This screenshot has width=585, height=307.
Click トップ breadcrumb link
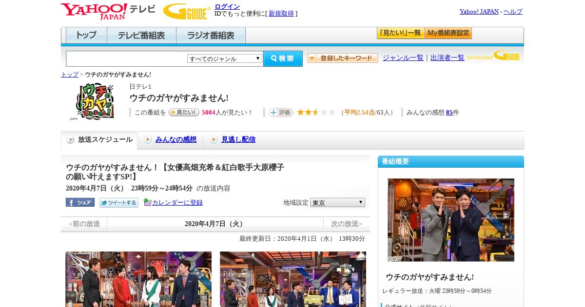(x=69, y=75)
